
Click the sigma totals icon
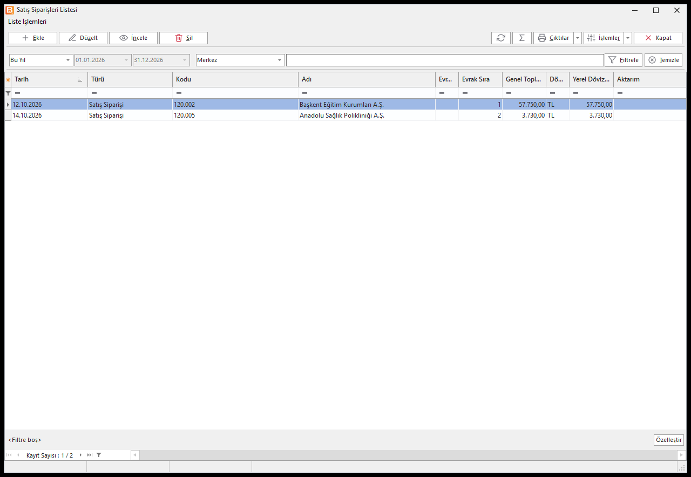pos(521,38)
